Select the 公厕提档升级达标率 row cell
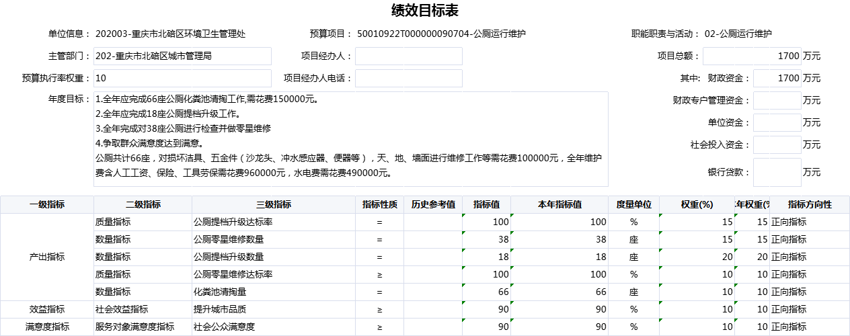Image resolution: width=850 pixels, height=336 pixels. 274,222
